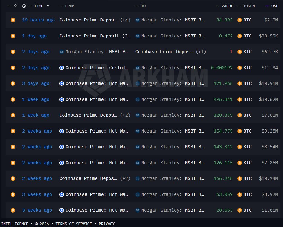Open Coinbase Prime Deposit (3… sender in 0.472 row
This screenshot has height=227, width=283.
95,36
